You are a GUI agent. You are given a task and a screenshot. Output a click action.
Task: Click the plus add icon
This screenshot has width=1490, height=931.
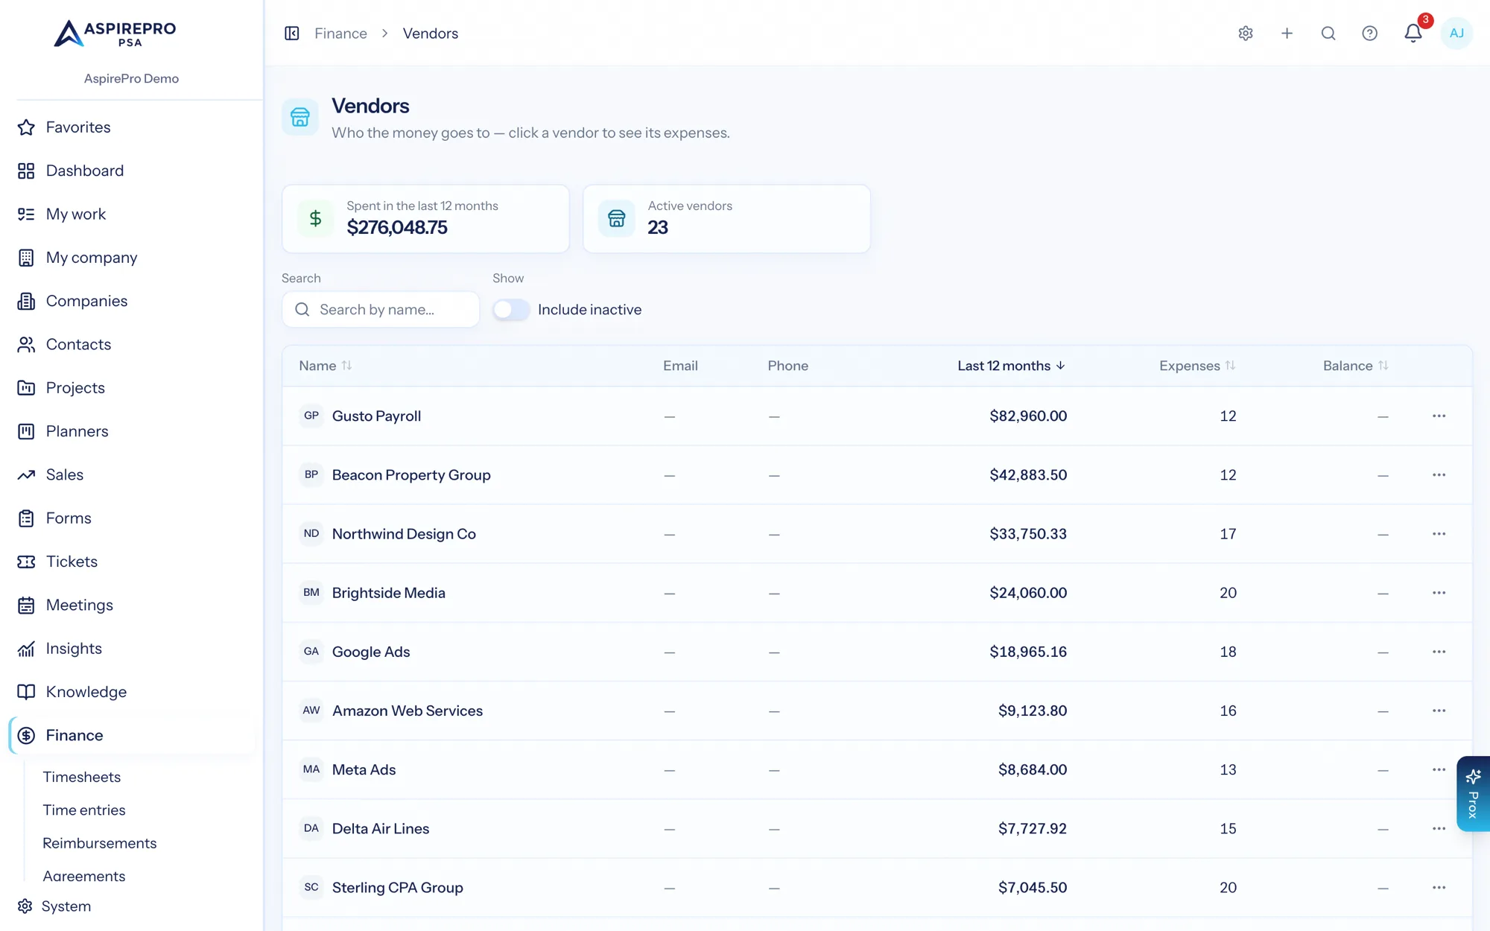click(1287, 34)
